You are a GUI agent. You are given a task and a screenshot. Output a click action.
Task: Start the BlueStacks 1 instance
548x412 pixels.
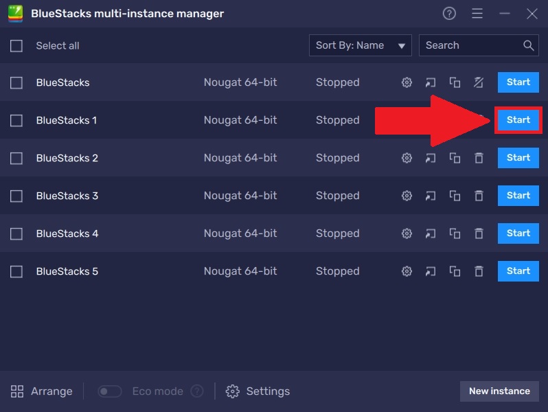(x=518, y=120)
